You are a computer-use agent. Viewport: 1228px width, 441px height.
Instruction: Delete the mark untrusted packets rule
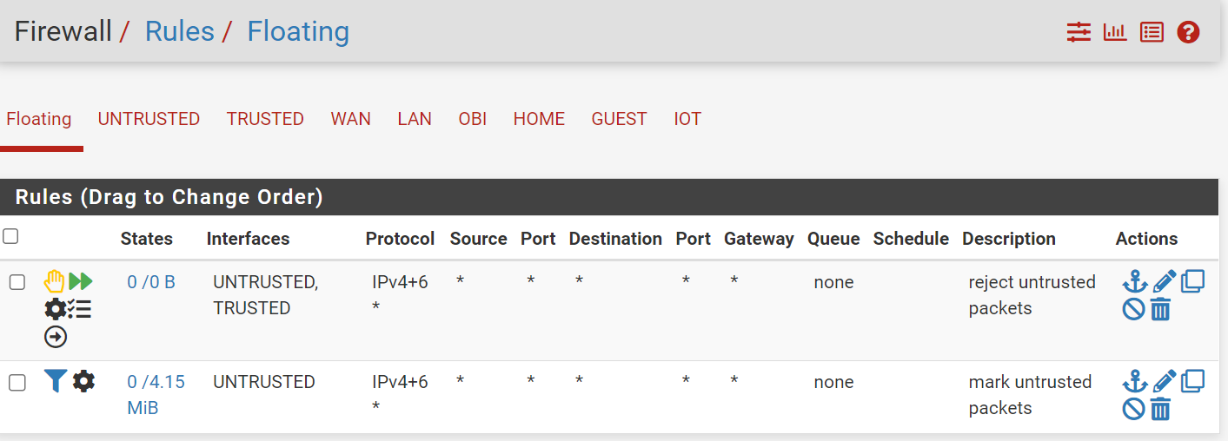click(x=1161, y=409)
